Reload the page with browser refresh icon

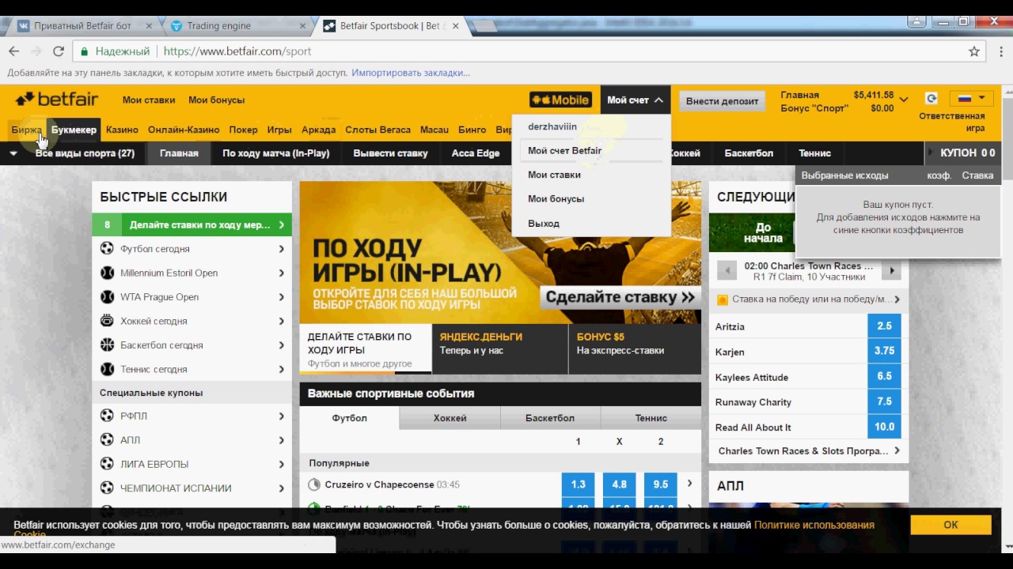(x=58, y=51)
